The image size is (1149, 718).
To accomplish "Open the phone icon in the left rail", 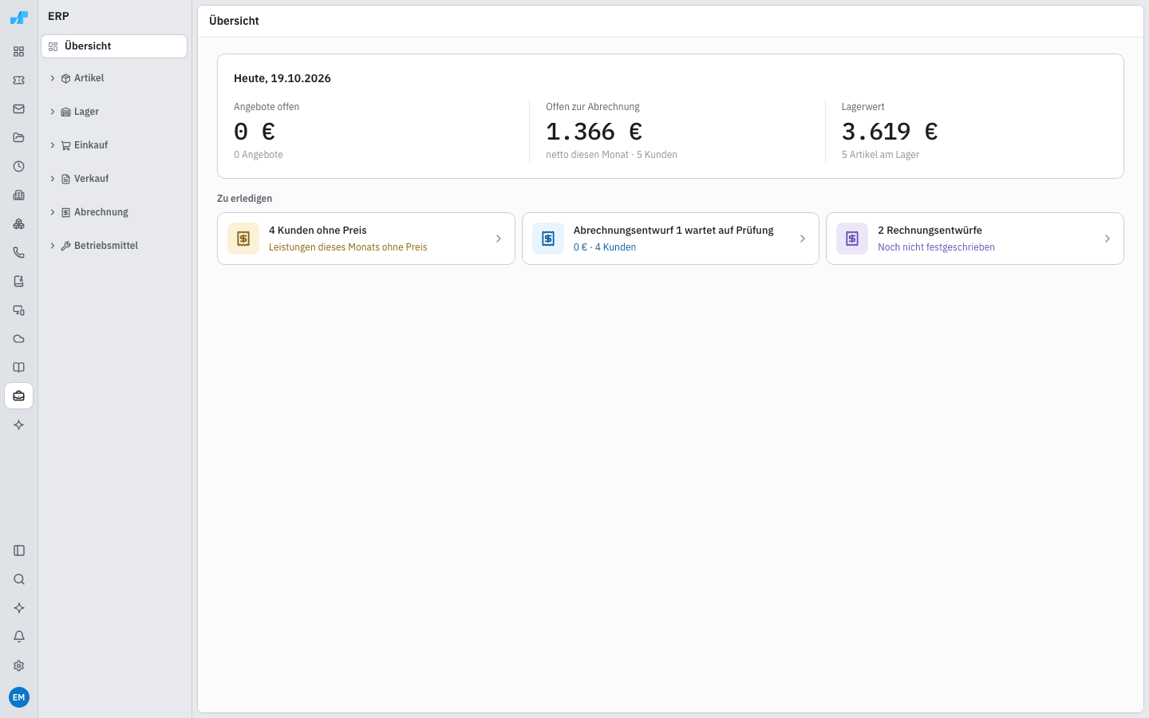I will (x=19, y=253).
